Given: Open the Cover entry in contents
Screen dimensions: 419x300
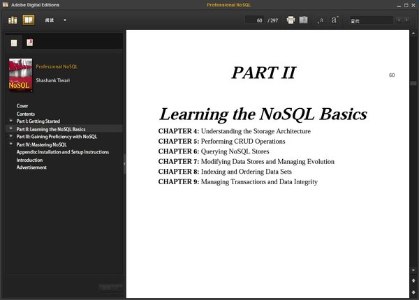Looking at the screenshot, I should (x=22, y=106).
